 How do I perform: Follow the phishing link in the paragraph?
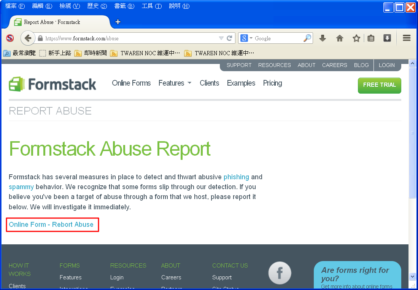[236, 177]
